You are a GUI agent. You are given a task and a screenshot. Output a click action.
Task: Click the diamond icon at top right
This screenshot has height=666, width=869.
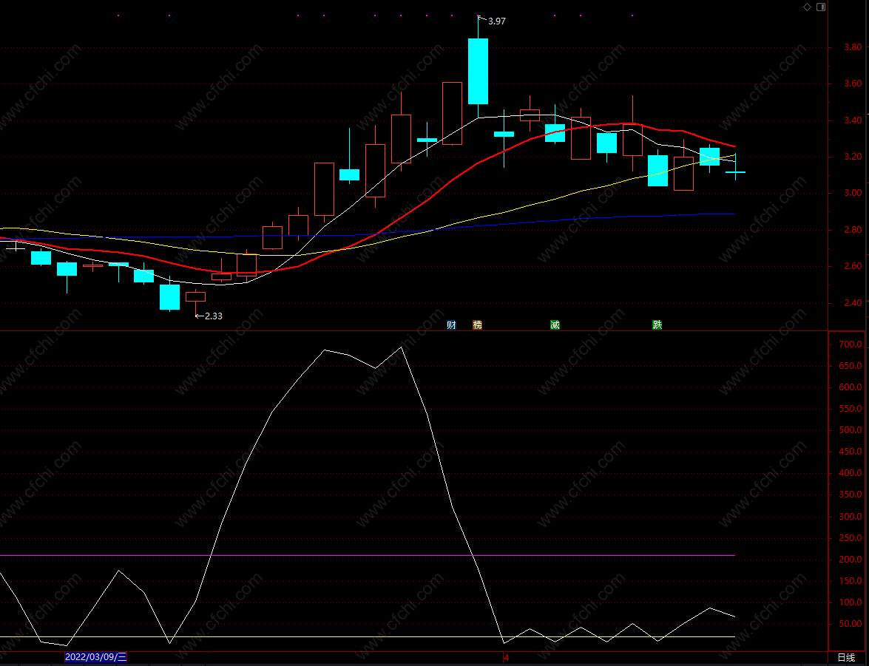[x=807, y=7]
